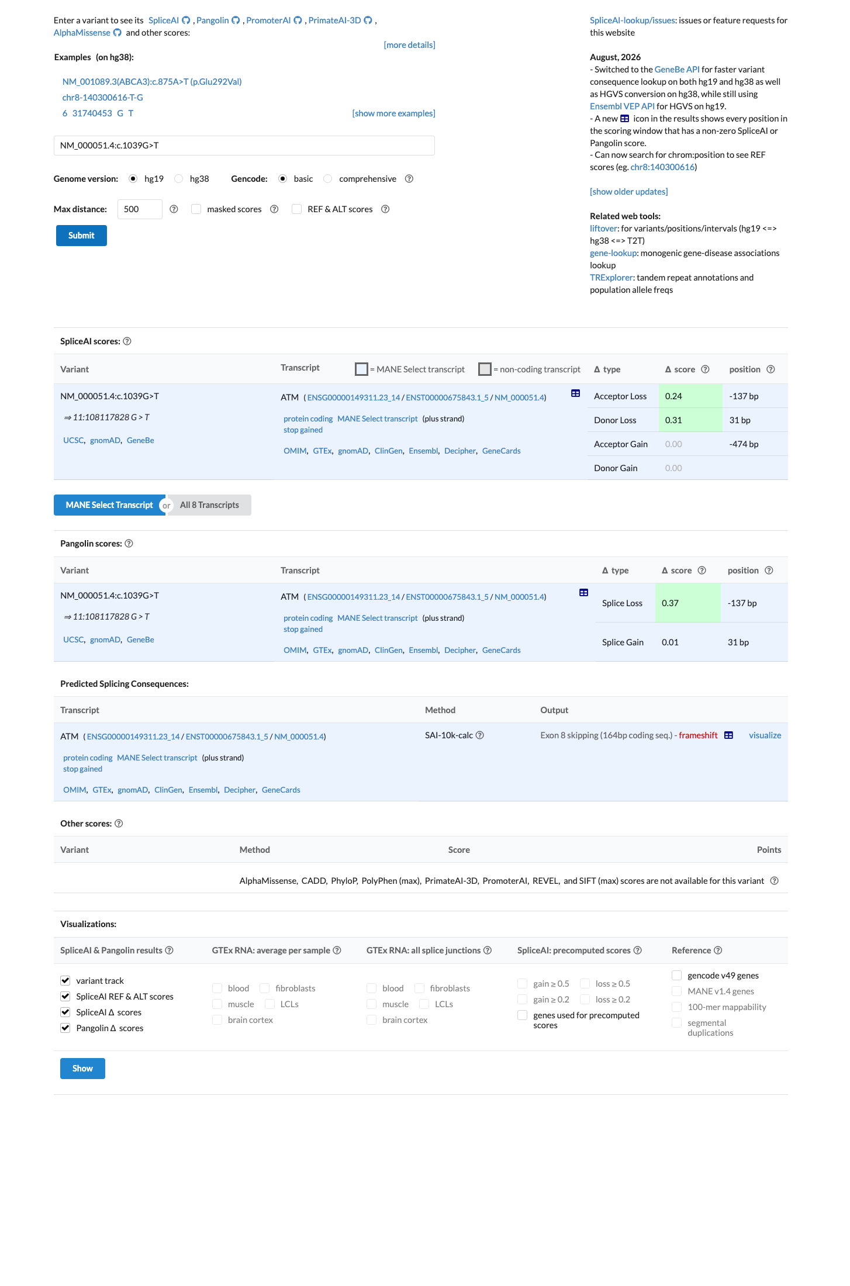Click help icon next to REF & ALT scores option
The height and width of the screenshot is (1286, 850).
click(385, 209)
